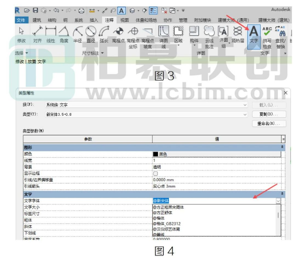
Task: Select @汉仪综艺体简 from font list
Action: click(x=167, y=229)
